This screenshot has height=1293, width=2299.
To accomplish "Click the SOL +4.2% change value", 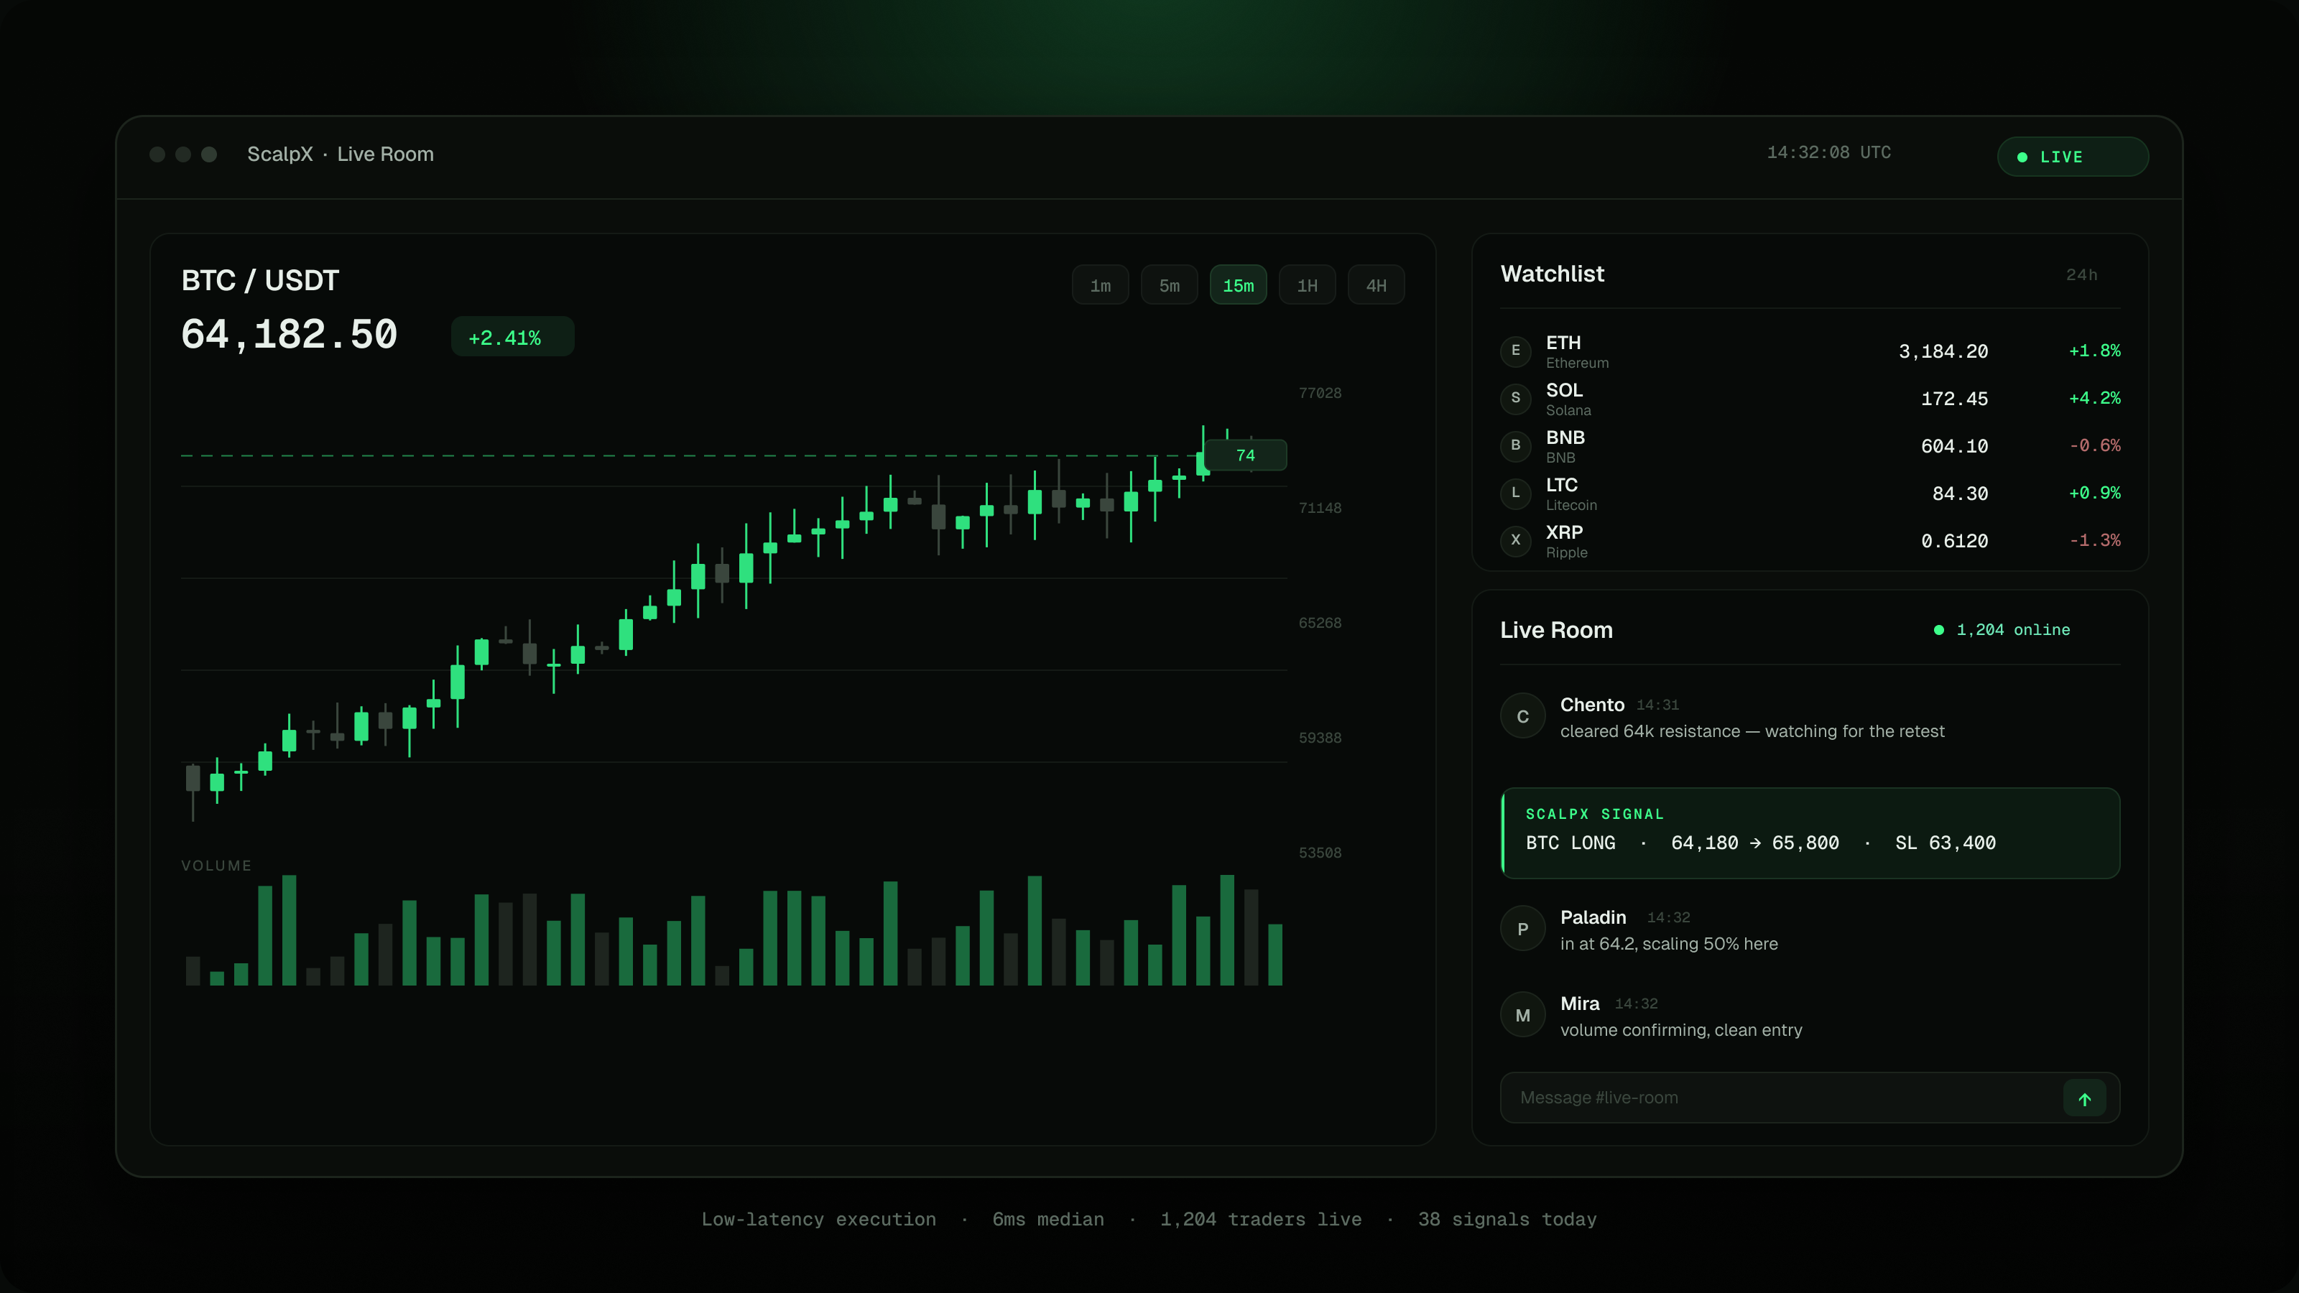I will (2094, 398).
